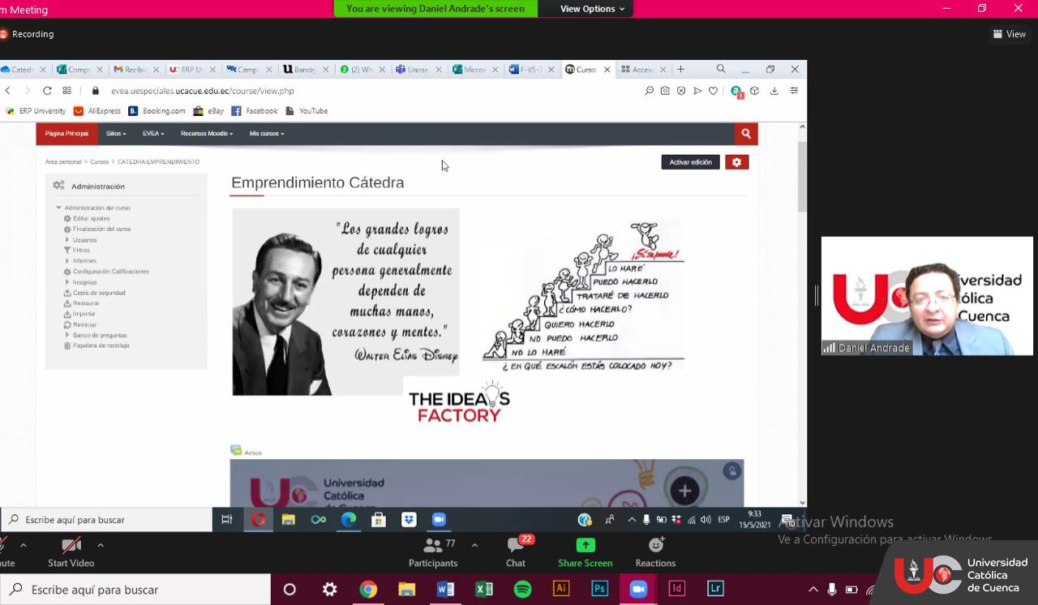Open Photoshop from the Windows taskbar
The width and height of the screenshot is (1038, 605).
click(x=600, y=590)
